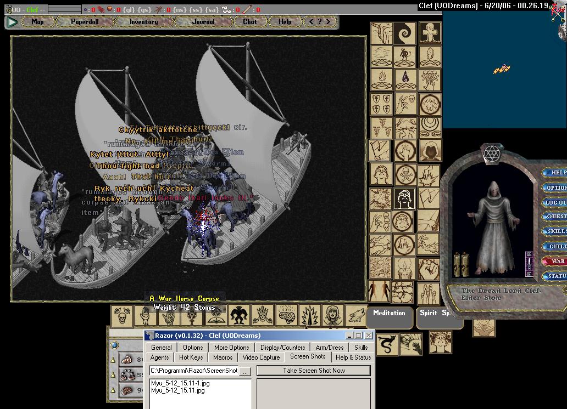The width and height of the screenshot is (567, 409).
Task: Click the green play arrow in the menu bar
Action: click(x=12, y=22)
